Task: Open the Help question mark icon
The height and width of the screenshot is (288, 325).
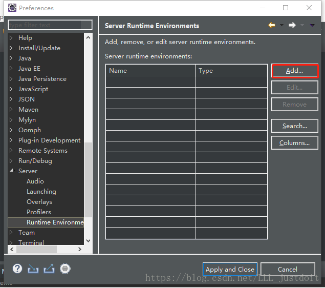Action: click(x=17, y=269)
